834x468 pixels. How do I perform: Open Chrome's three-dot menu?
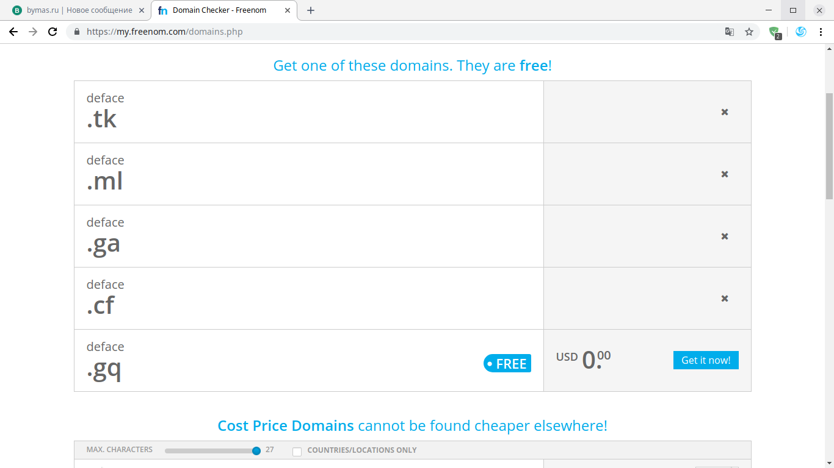point(821,32)
